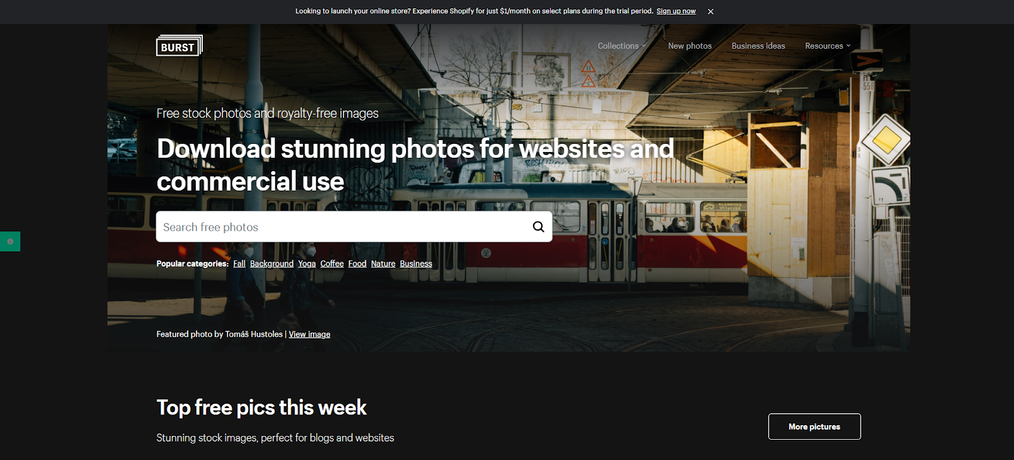Screen dimensions: 1014x460
Task: Open the New photos page
Action: 690,46
